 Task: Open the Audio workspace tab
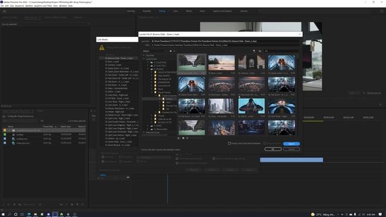click(x=202, y=11)
